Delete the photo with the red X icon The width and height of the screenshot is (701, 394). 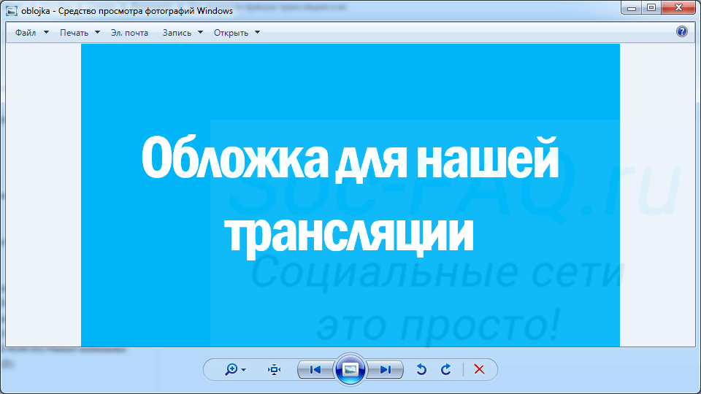click(479, 370)
